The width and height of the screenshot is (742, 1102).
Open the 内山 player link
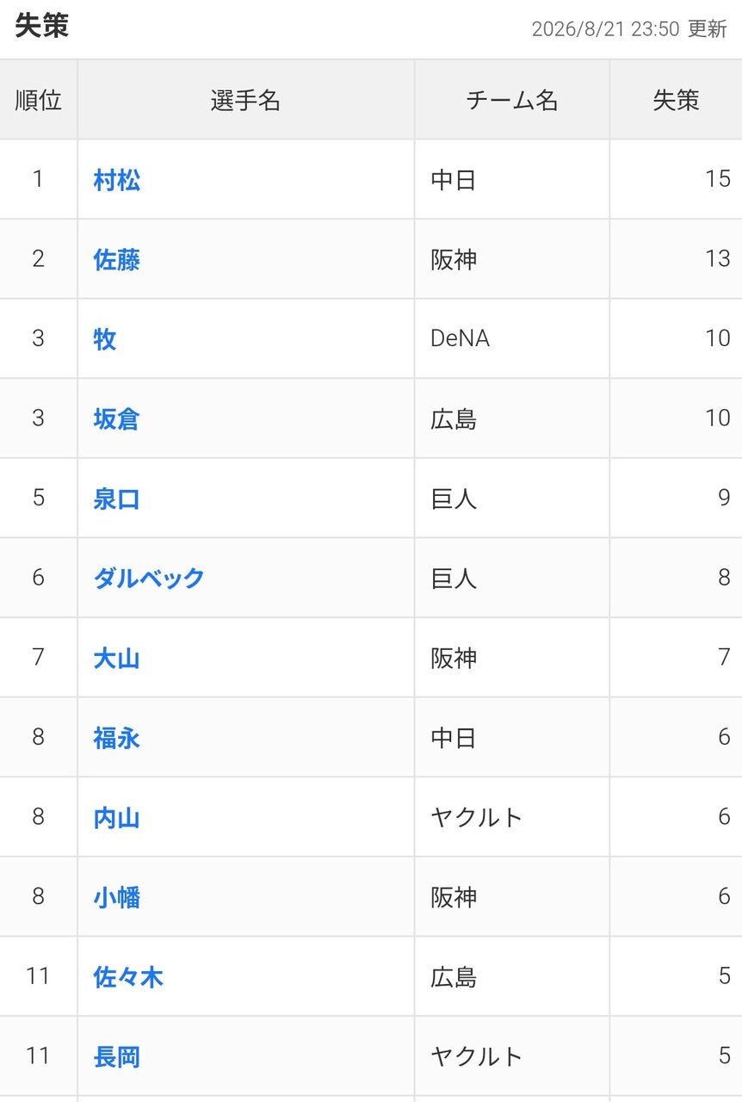(x=117, y=818)
